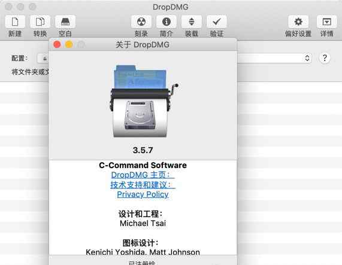Viewport: 342px width, 265px height.
Task: Click the name Michael Tsai
Action: (x=143, y=223)
